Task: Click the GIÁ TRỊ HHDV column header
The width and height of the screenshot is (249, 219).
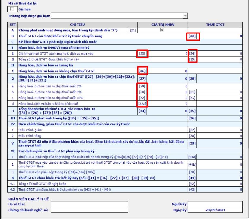Action: 163,25
